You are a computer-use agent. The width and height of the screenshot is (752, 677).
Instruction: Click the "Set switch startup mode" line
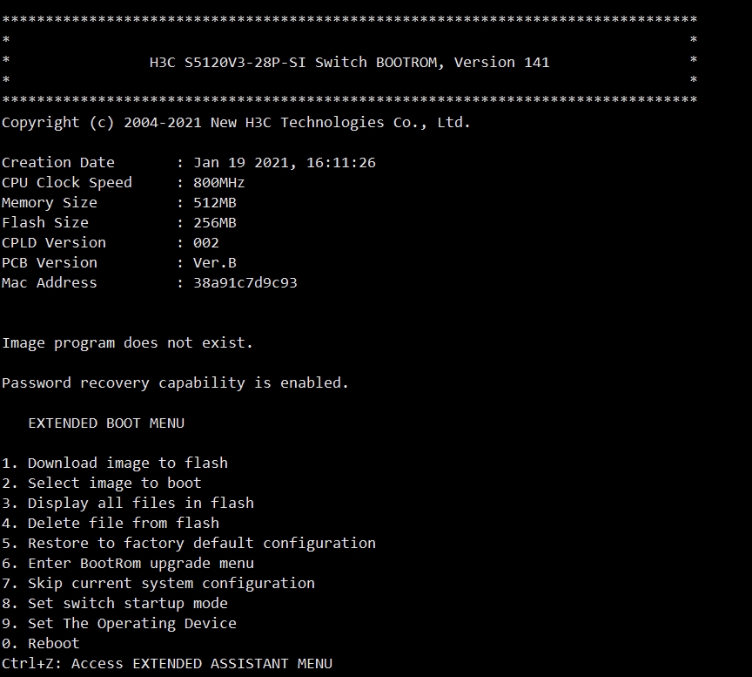[115, 603]
